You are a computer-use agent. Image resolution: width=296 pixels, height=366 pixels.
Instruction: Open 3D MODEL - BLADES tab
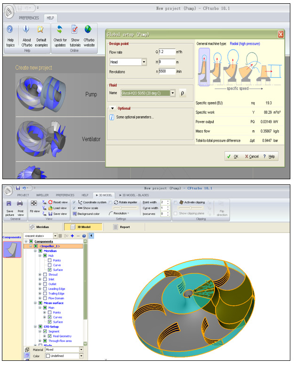(134, 195)
